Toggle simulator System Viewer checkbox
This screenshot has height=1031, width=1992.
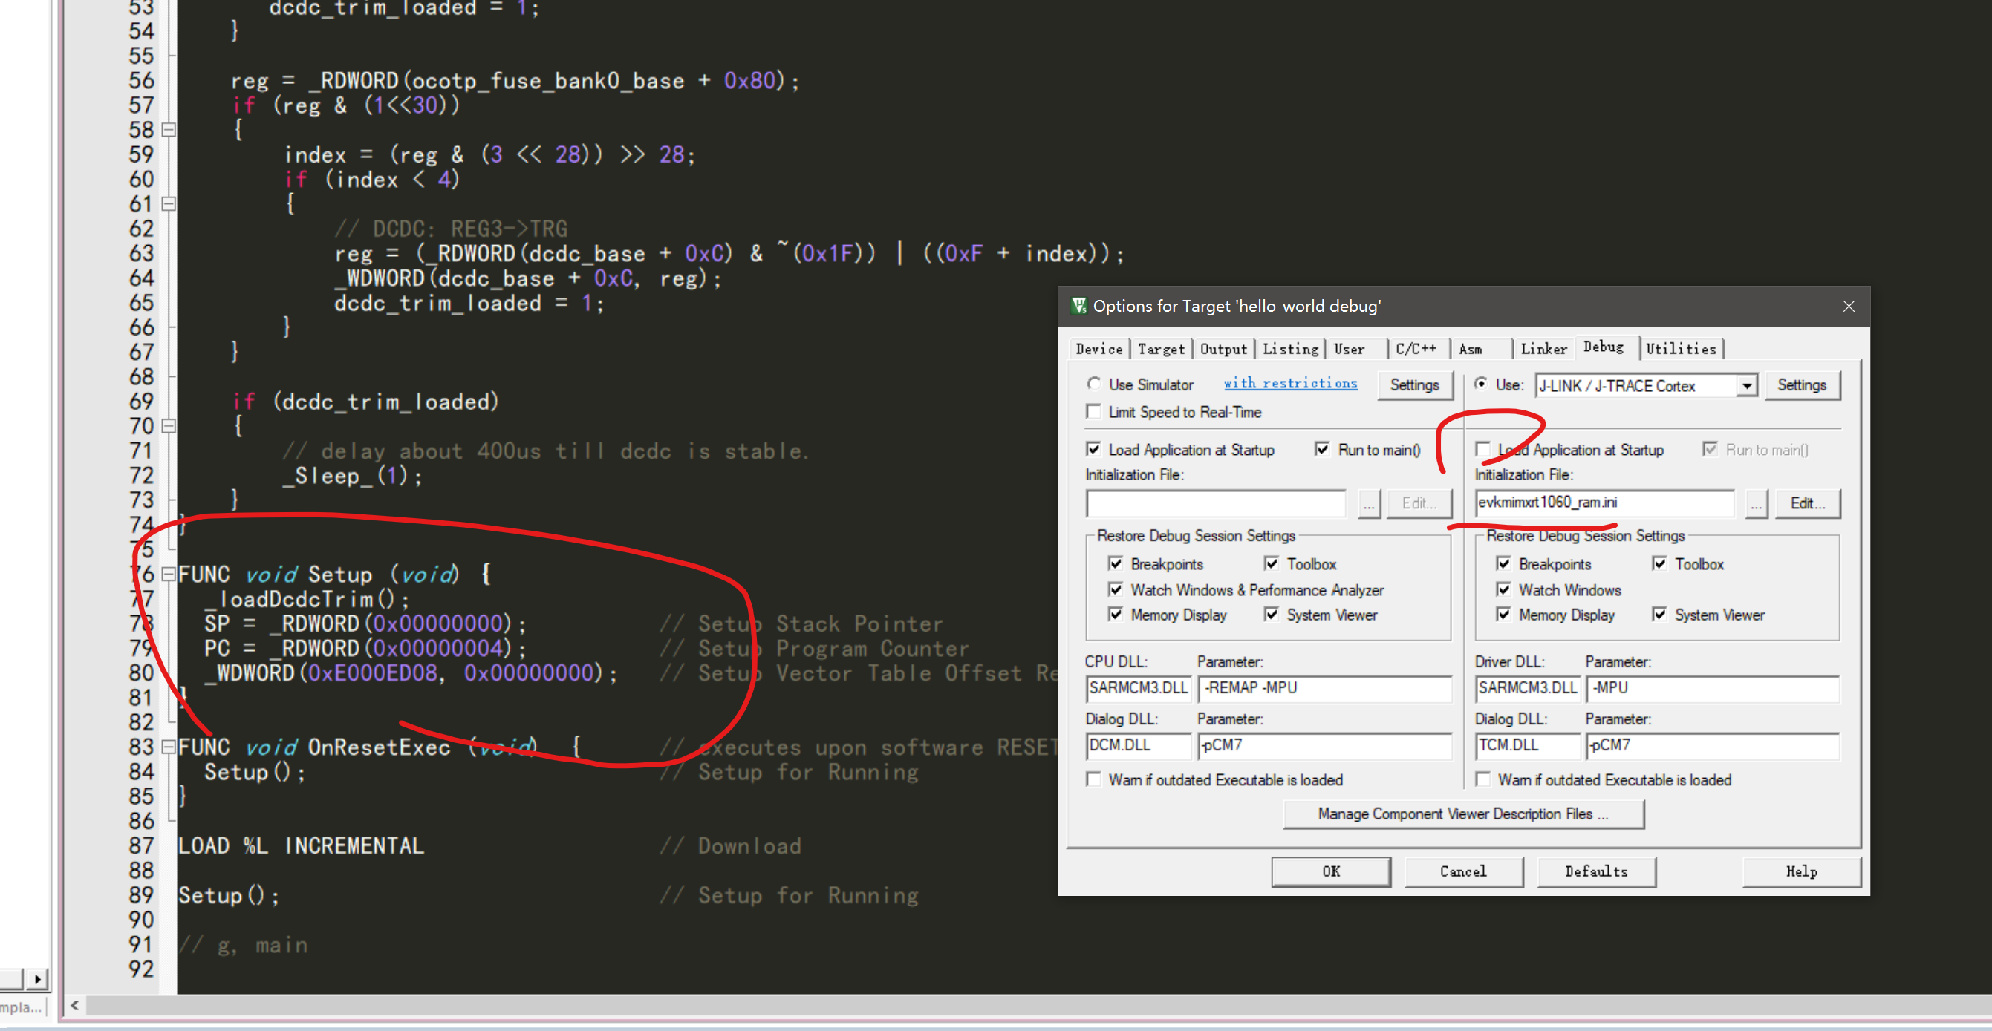pyautogui.click(x=1272, y=615)
